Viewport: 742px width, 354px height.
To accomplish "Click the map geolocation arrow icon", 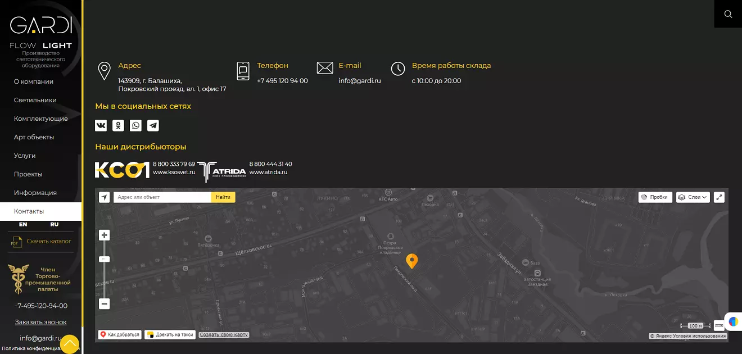I will (104, 197).
